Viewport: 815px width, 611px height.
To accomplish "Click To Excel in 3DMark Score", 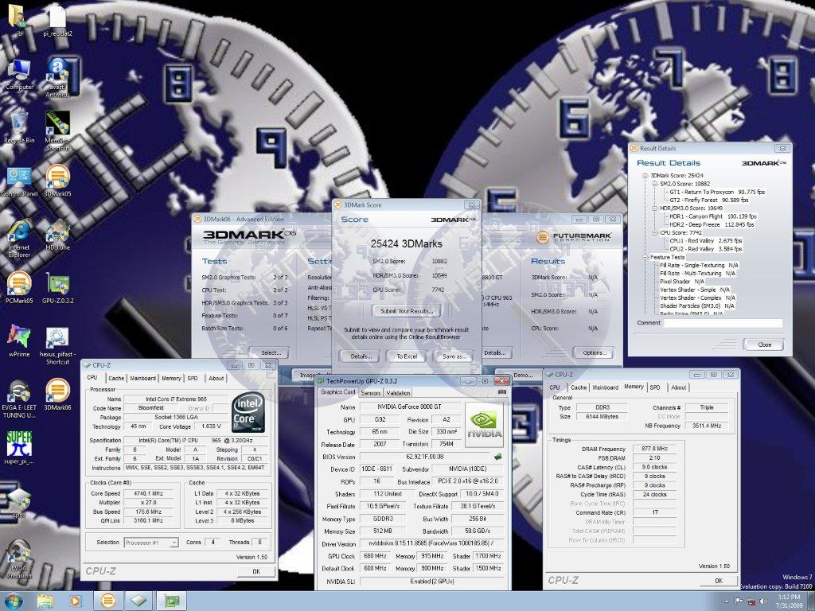I will (x=407, y=356).
